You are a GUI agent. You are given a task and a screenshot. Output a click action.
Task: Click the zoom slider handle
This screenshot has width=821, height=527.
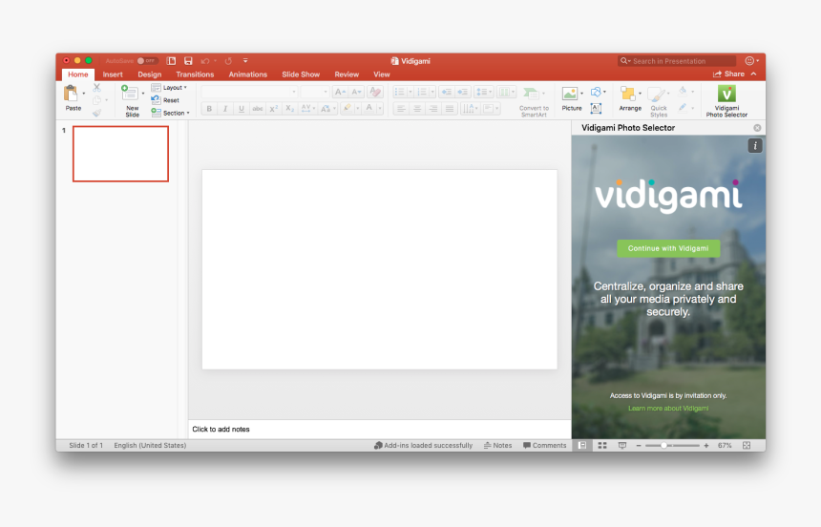point(663,445)
